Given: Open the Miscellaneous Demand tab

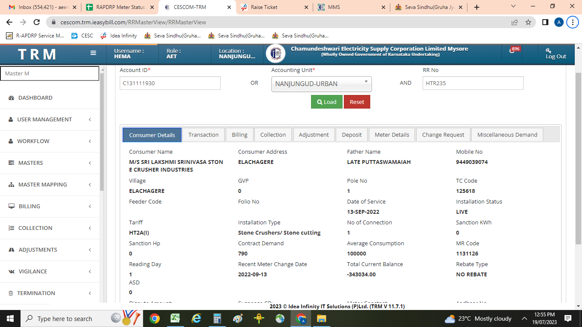Looking at the screenshot, I should (x=507, y=135).
